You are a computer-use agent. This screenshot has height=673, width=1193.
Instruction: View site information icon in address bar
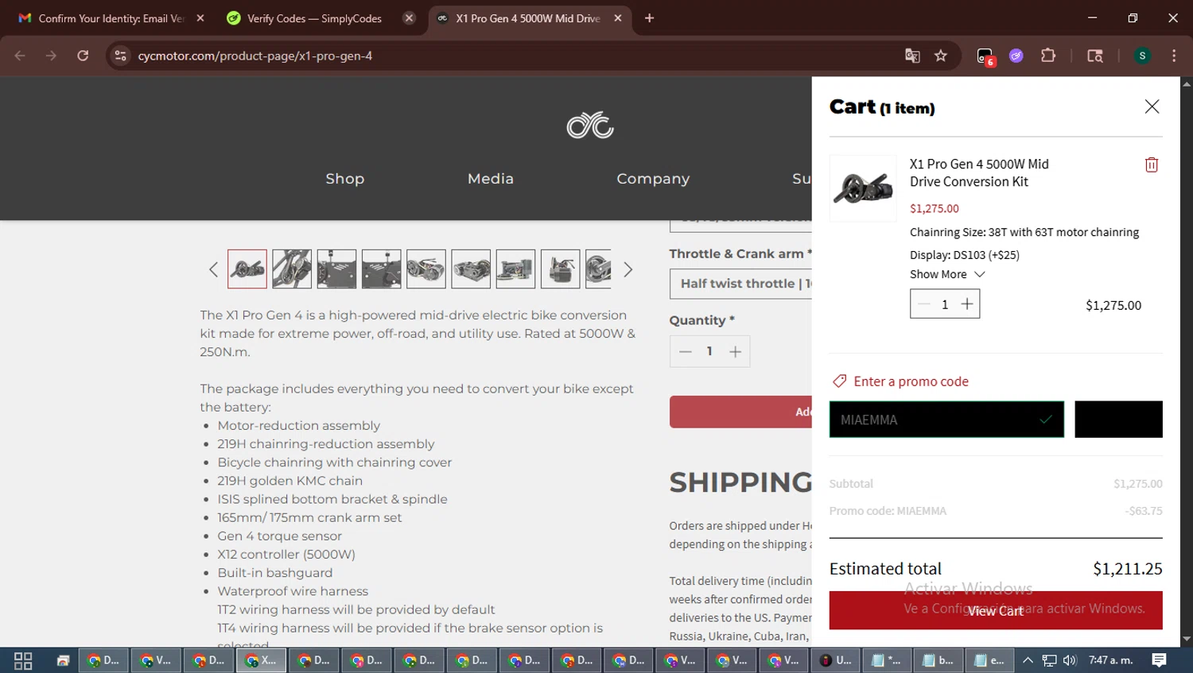coord(120,56)
